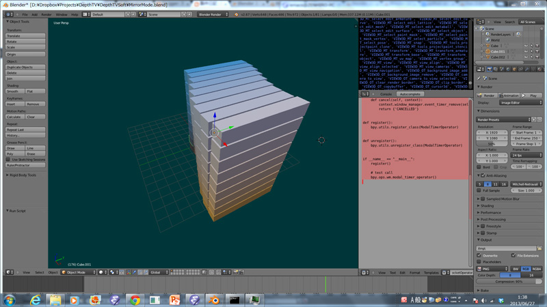The width and height of the screenshot is (547, 307).
Task: Toggle the File Extensions checkbox
Action: [513, 255]
